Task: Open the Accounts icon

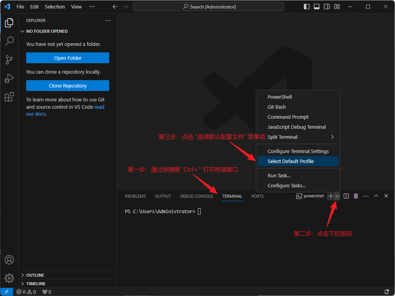Action: click(9, 260)
